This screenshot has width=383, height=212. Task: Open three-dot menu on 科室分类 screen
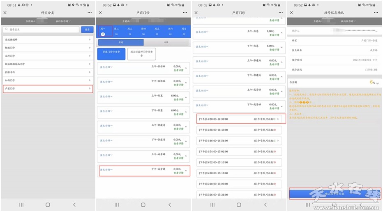click(90, 13)
